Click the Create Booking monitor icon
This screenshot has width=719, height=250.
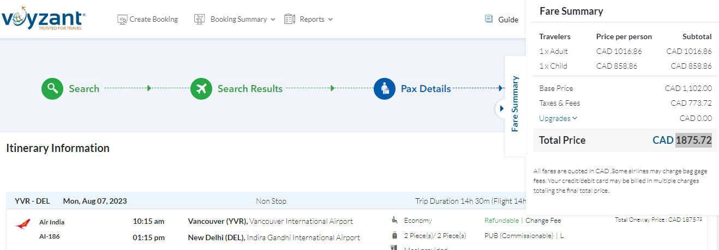pyautogui.click(x=122, y=20)
